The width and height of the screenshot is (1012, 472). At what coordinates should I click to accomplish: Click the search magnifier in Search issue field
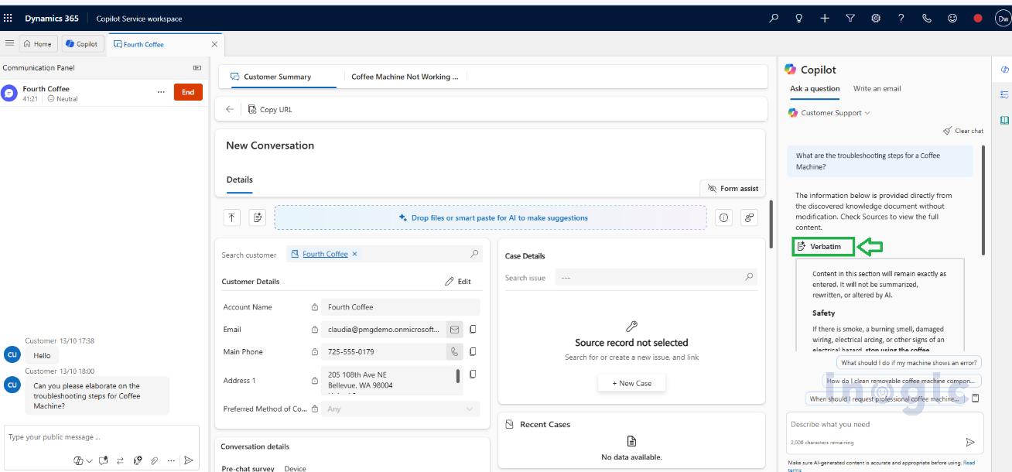click(749, 277)
